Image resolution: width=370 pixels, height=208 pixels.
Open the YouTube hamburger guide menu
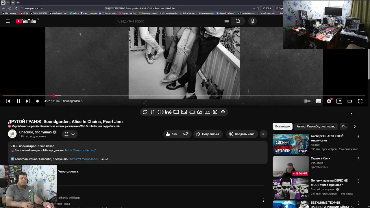pos(8,21)
